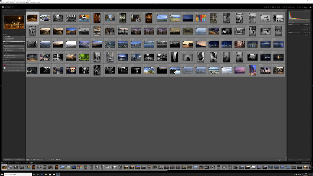
Task: Toggle filmstrip panel visibility arrow at bottom
Action: pyautogui.click(x=156, y=172)
